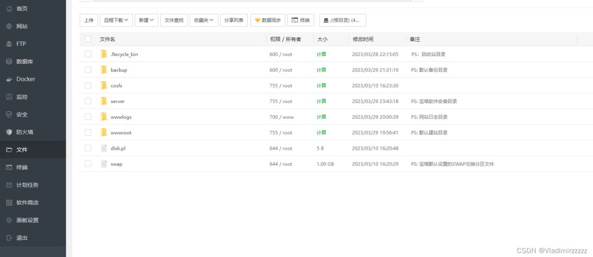The image size is (593, 257).
Task: Click the software store grid icon
Action: [9, 202]
